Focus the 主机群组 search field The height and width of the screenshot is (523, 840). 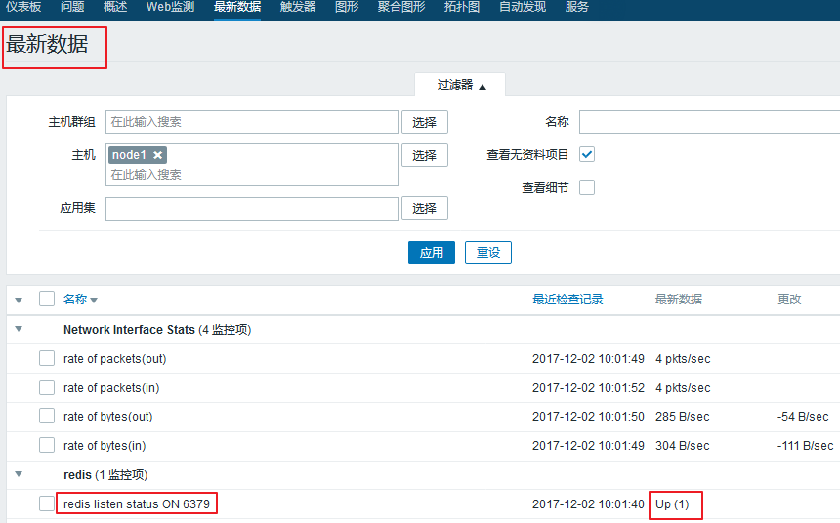(252, 122)
